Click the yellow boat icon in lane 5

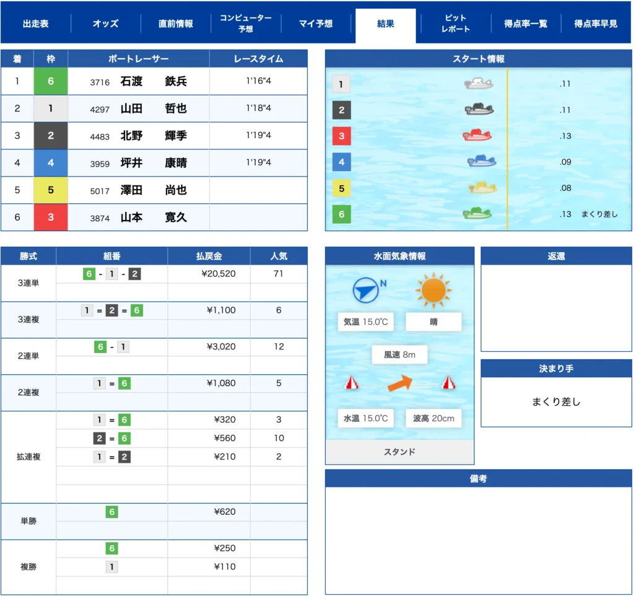pyautogui.click(x=483, y=188)
